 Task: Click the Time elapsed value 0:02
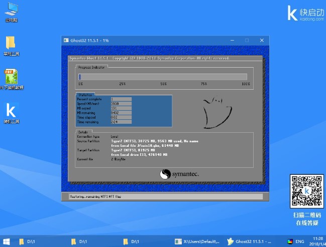(121, 117)
